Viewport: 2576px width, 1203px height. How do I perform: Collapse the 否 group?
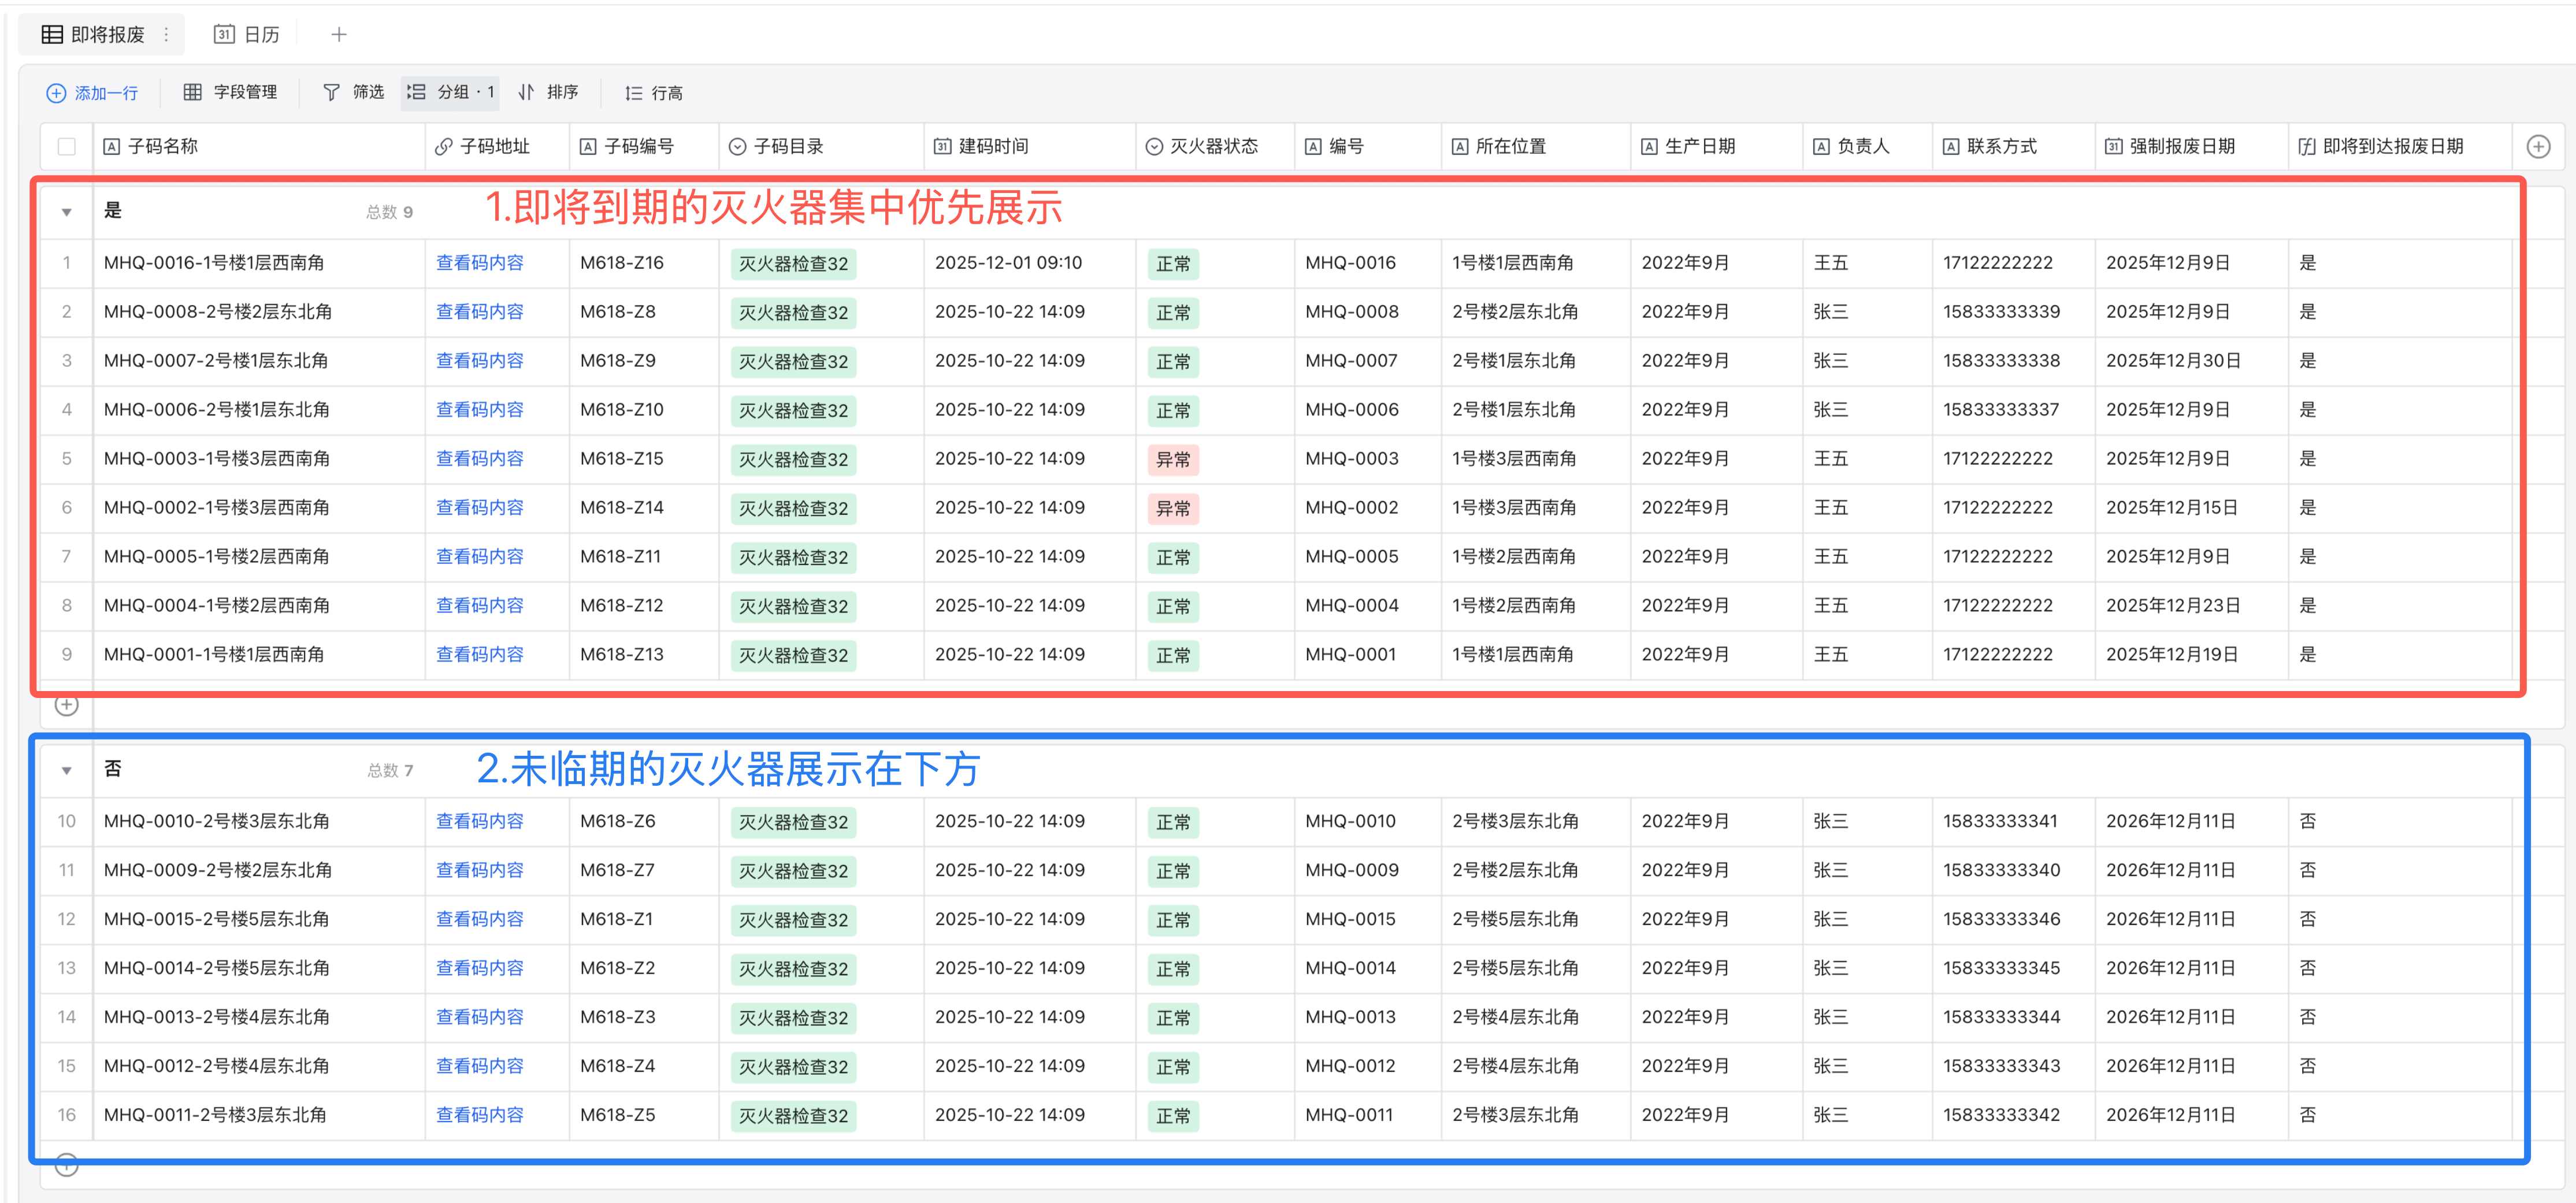pos(66,769)
